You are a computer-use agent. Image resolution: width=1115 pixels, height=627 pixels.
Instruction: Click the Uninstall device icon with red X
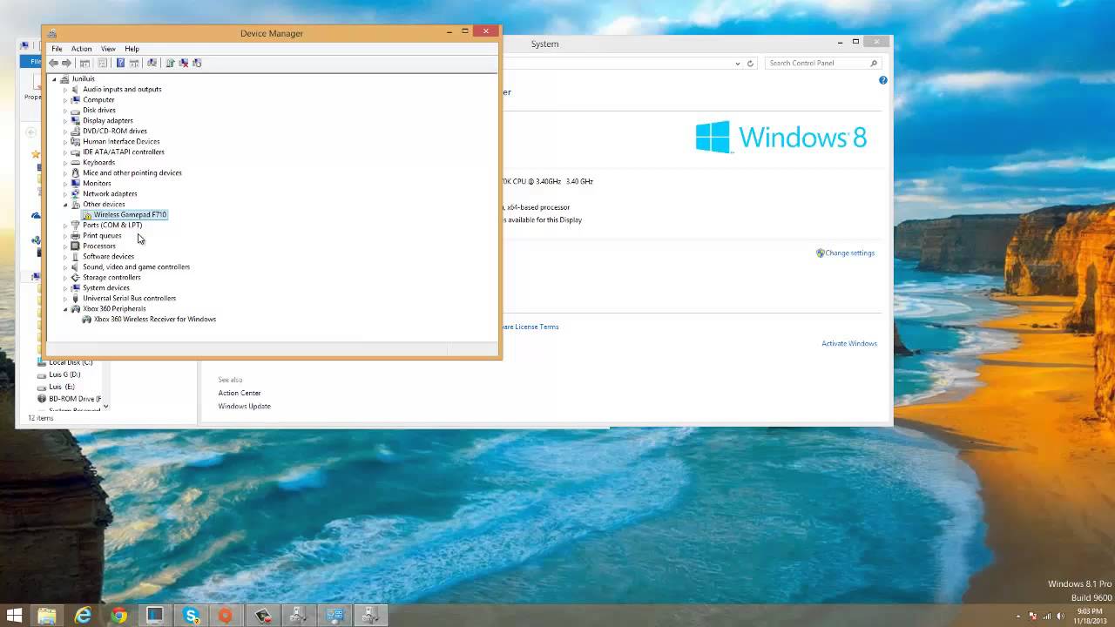184,63
